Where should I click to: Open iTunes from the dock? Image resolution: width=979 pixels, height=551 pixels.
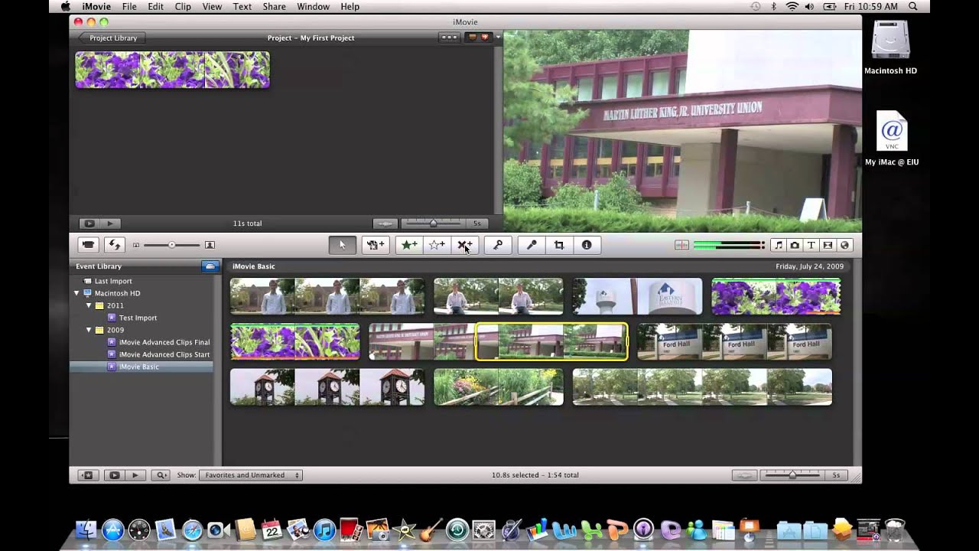coord(324,530)
